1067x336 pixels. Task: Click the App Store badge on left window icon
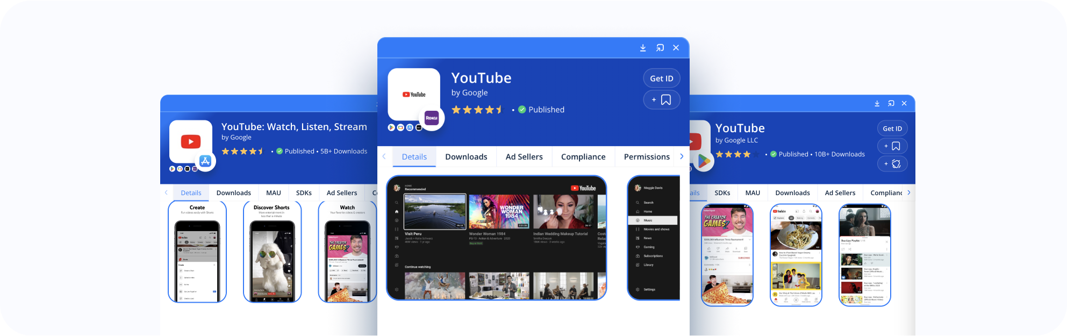[205, 161]
